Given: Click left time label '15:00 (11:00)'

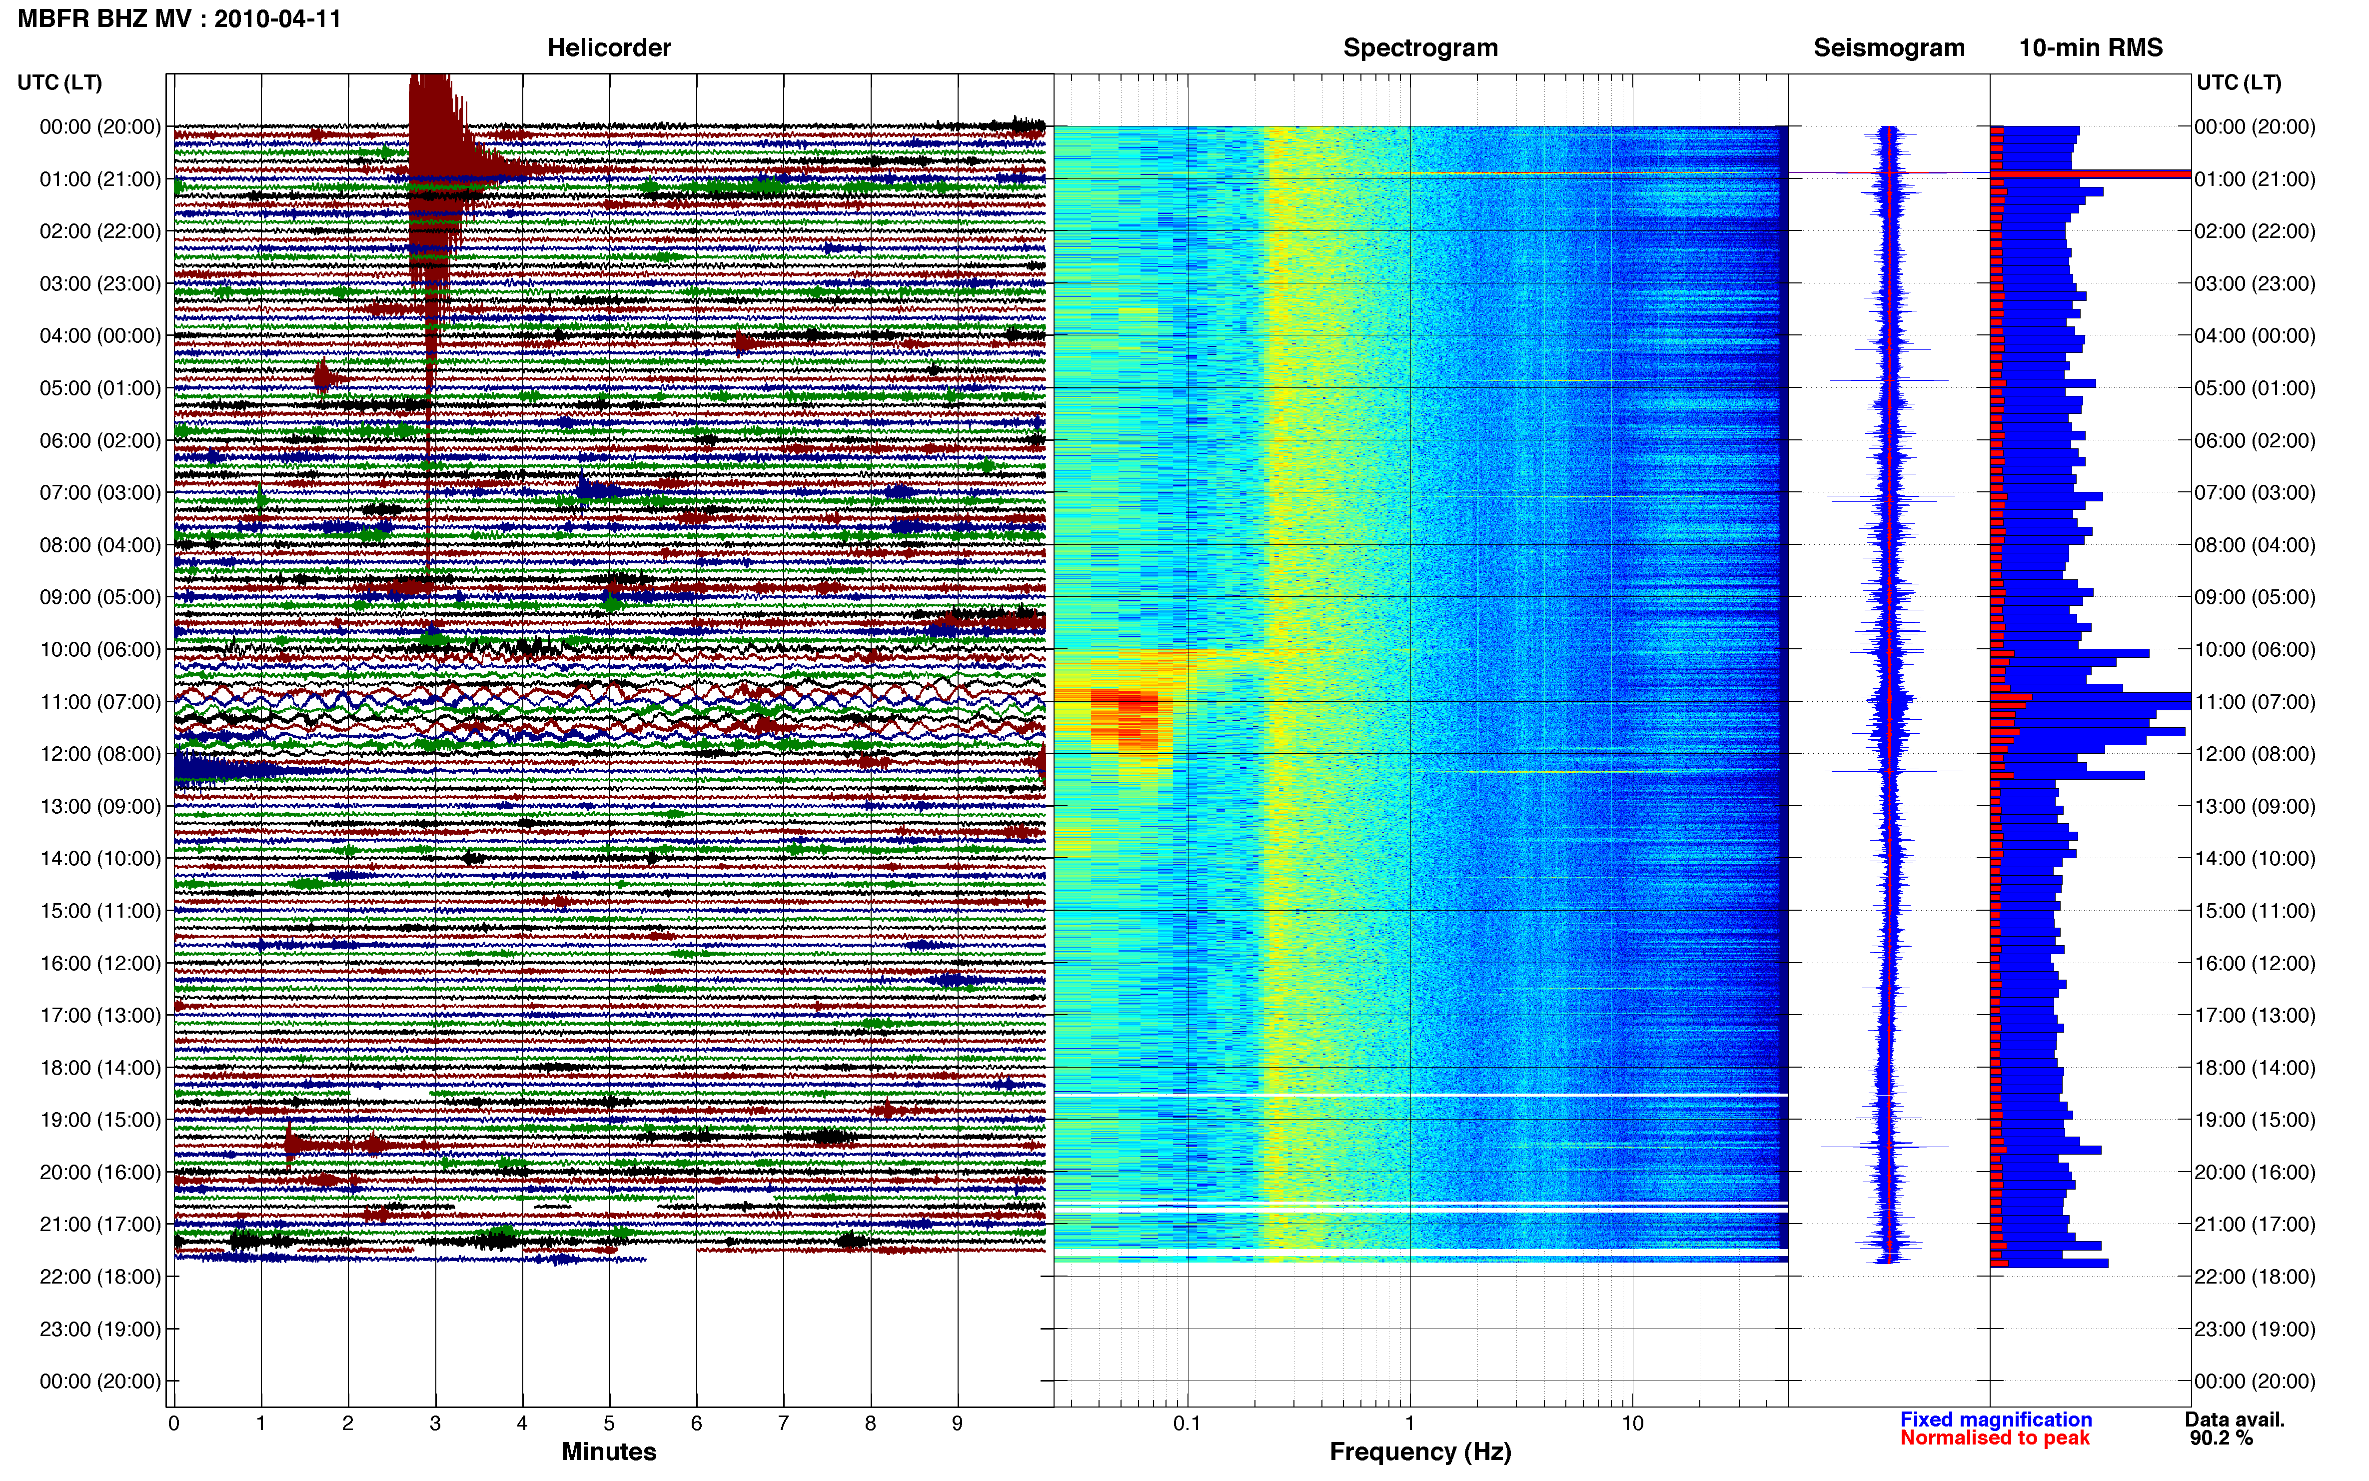Looking at the screenshot, I should click(x=100, y=911).
